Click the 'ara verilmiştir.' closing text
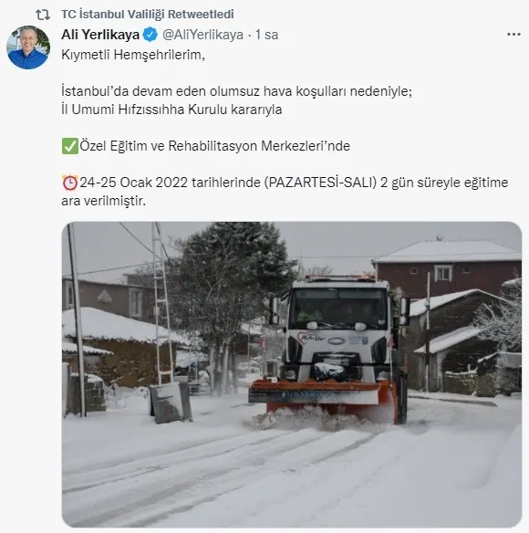Screen dimensions: 529x533 104,201
